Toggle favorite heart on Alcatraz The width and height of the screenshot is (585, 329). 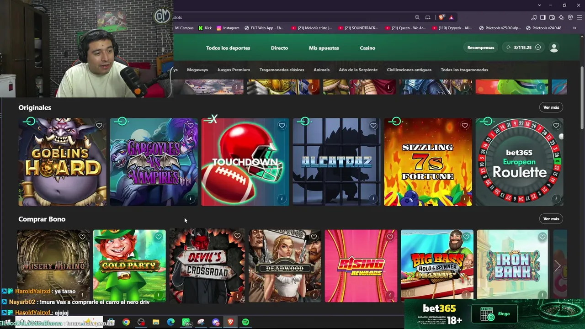pyautogui.click(x=373, y=125)
